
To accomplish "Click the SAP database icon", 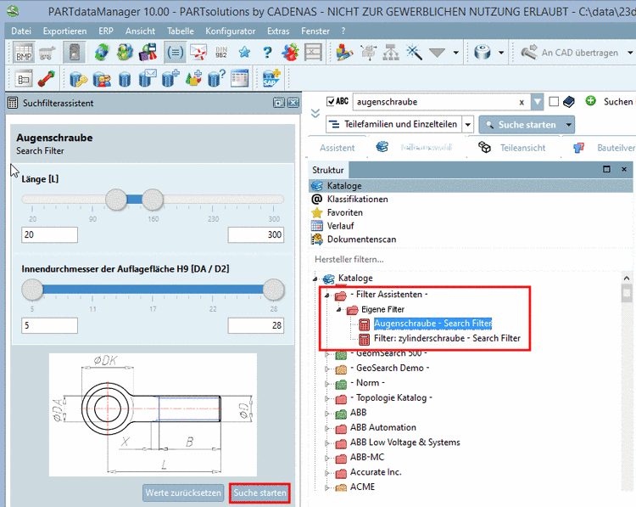I will [x=271, y=79].
